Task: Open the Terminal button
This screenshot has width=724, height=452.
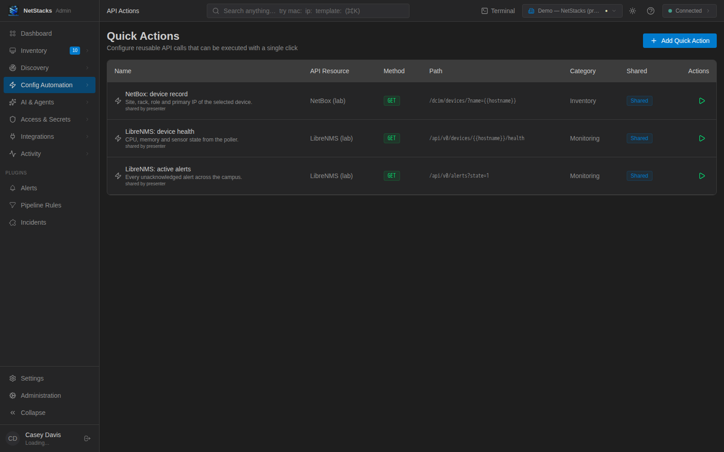Action: (x=498, y=11)
